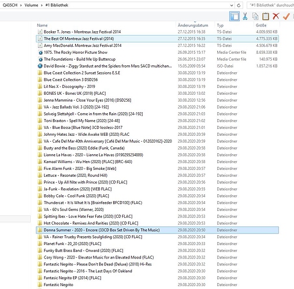The width and height of the screenshot is (294, 289).
Task: Click The Best Of Montreux file icon
Action: click(x=40, y=39)
